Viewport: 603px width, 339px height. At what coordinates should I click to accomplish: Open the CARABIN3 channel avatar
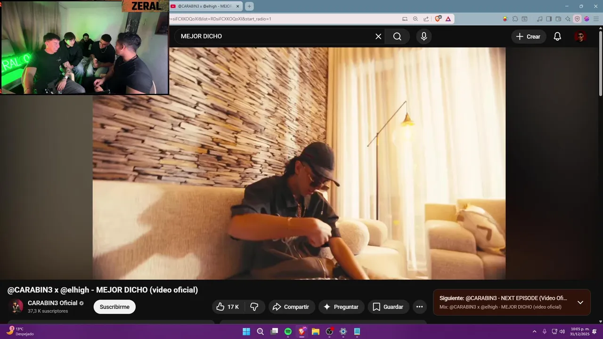coord(16,307)
